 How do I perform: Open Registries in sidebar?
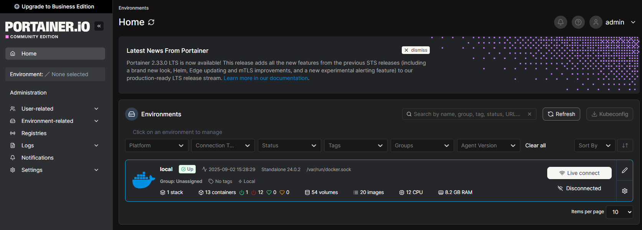click(55, 133)
